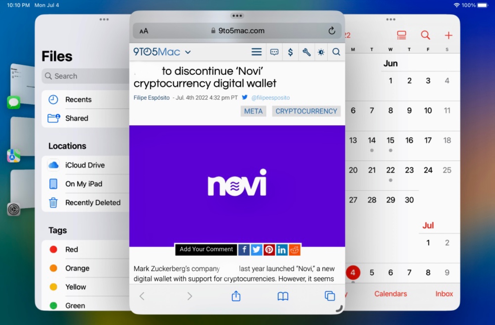Toggle Calendar list view icon
The width and height of the screenshot is (495, 325).
[x=401, y=35]
